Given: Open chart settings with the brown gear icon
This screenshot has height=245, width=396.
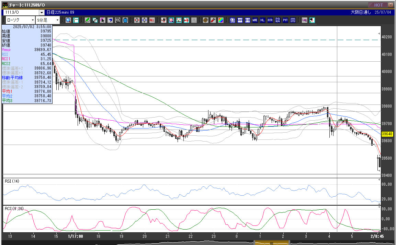Looking at the screenshot, I should 206,20.
